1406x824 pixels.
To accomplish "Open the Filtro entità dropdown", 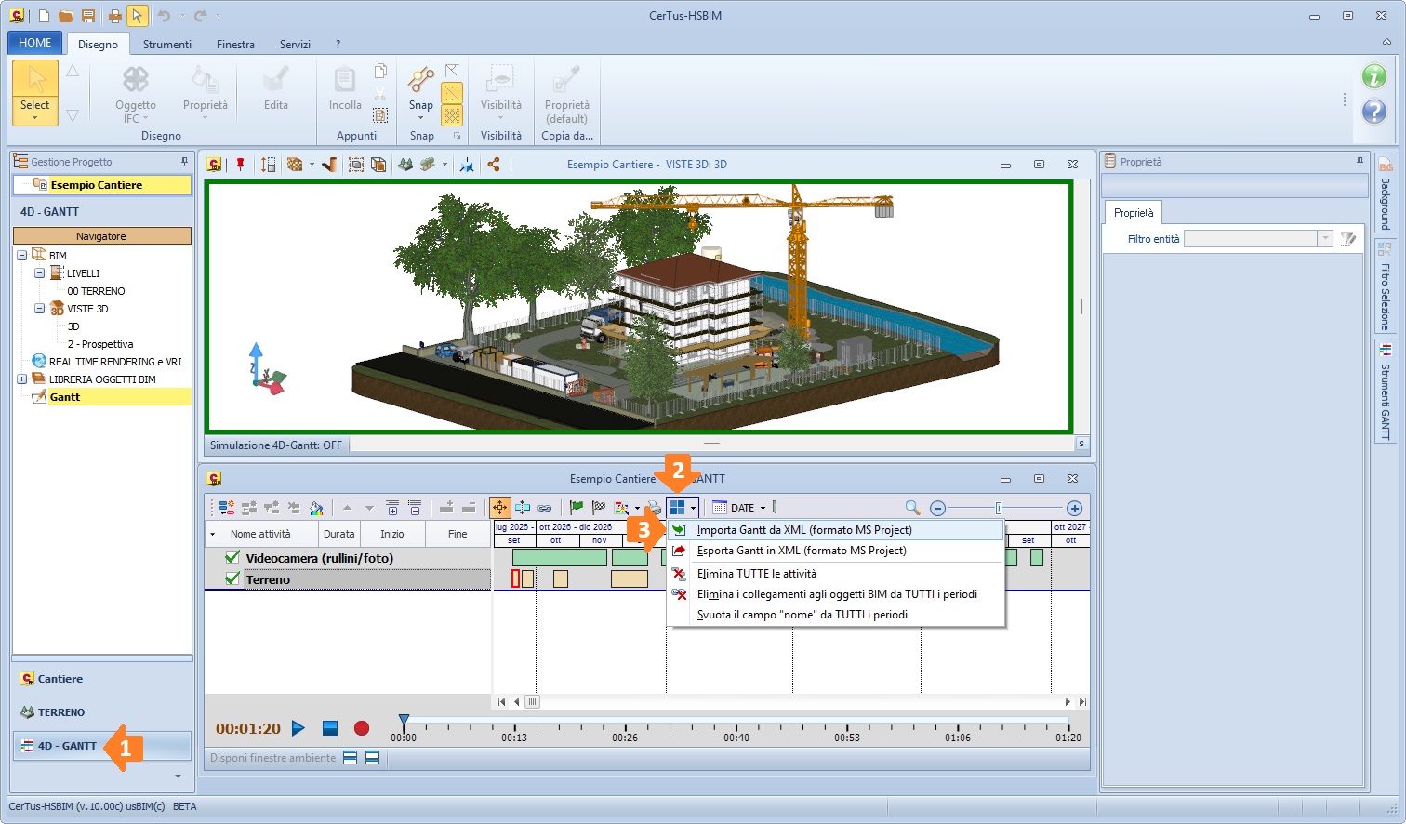I will click(x=1325, y=239).
